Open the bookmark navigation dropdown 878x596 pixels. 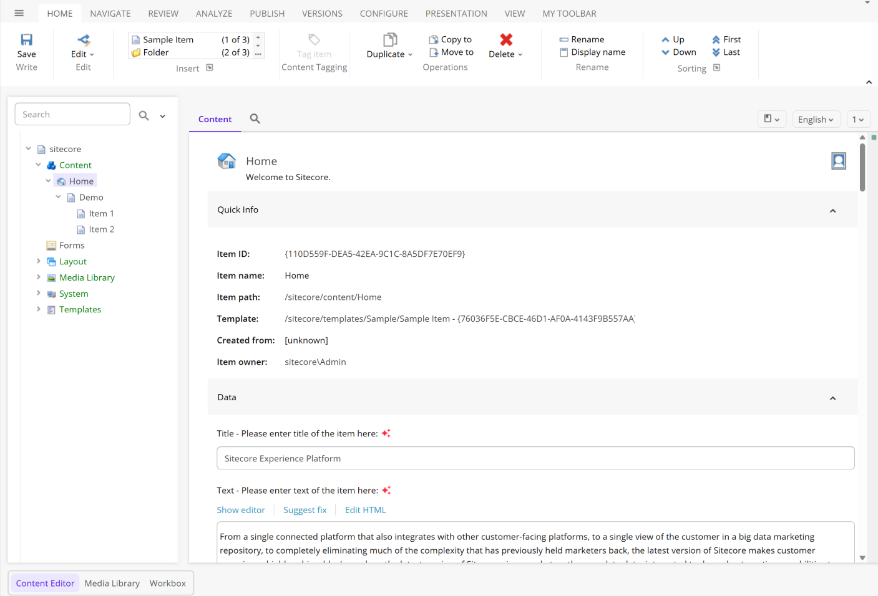coord(772,119)
